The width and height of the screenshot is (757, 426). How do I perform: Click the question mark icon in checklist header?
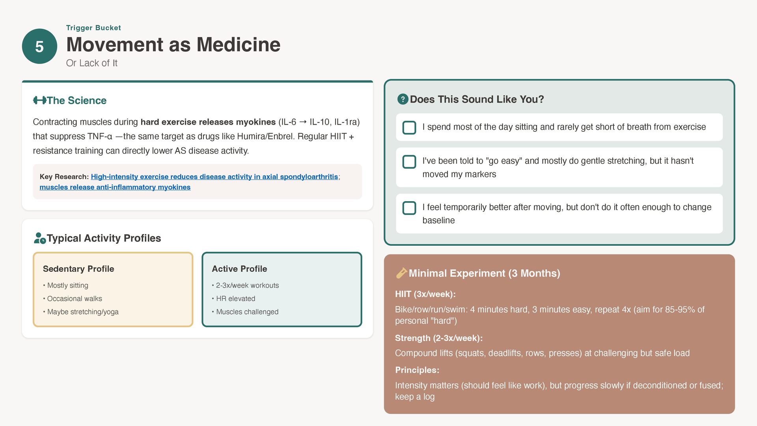coord(402,99)
